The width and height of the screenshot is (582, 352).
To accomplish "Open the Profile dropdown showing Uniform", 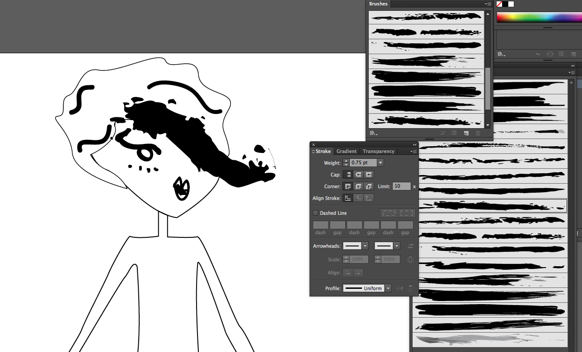I will [x=388, y=288].
